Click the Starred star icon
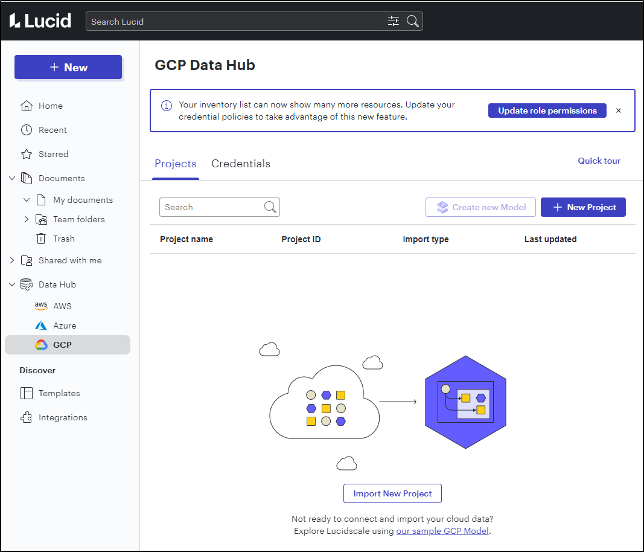Viewport: 644px width, 552px height. click(27, 154)
